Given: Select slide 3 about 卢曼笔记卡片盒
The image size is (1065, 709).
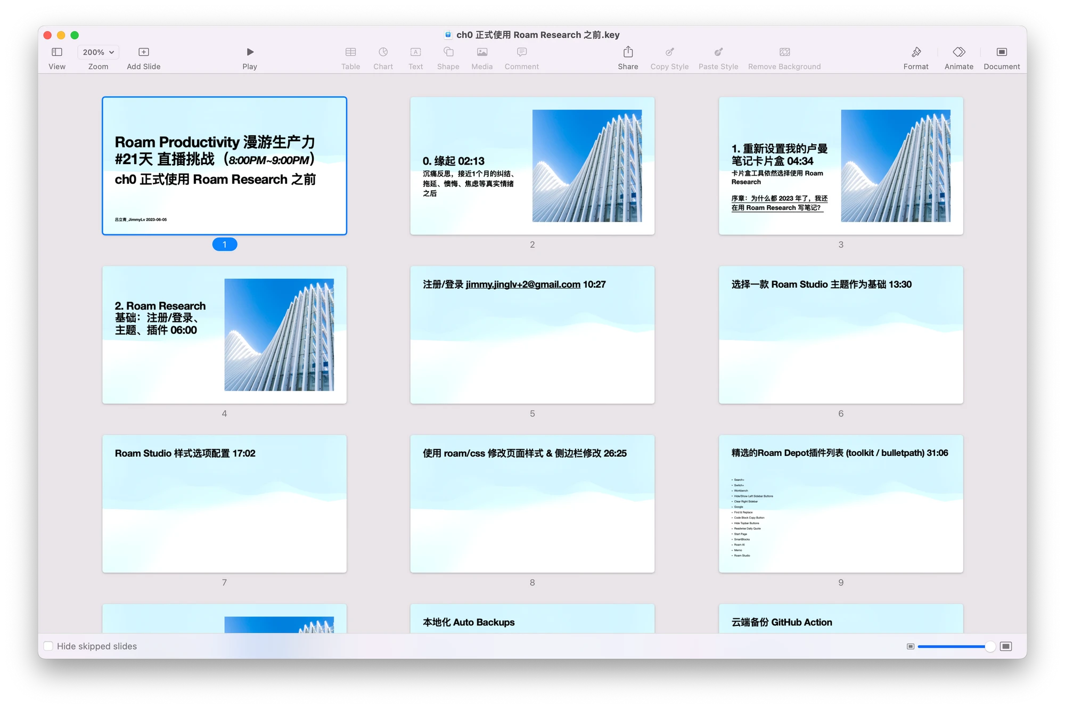Looking at the screenshot, I should [x=841, y=166].
